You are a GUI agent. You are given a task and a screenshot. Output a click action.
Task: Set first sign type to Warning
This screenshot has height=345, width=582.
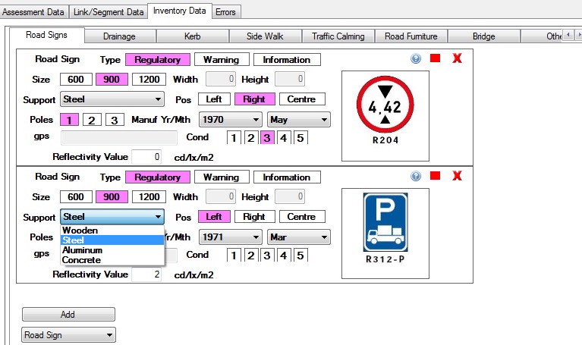point(221,60)
